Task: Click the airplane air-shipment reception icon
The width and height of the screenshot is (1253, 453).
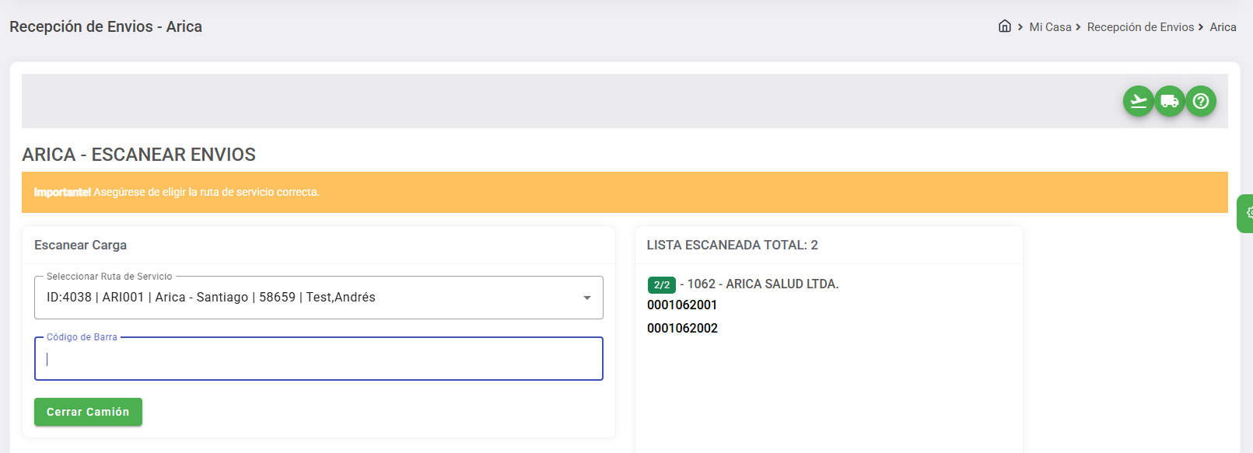Action: (x=1138, y=101)
